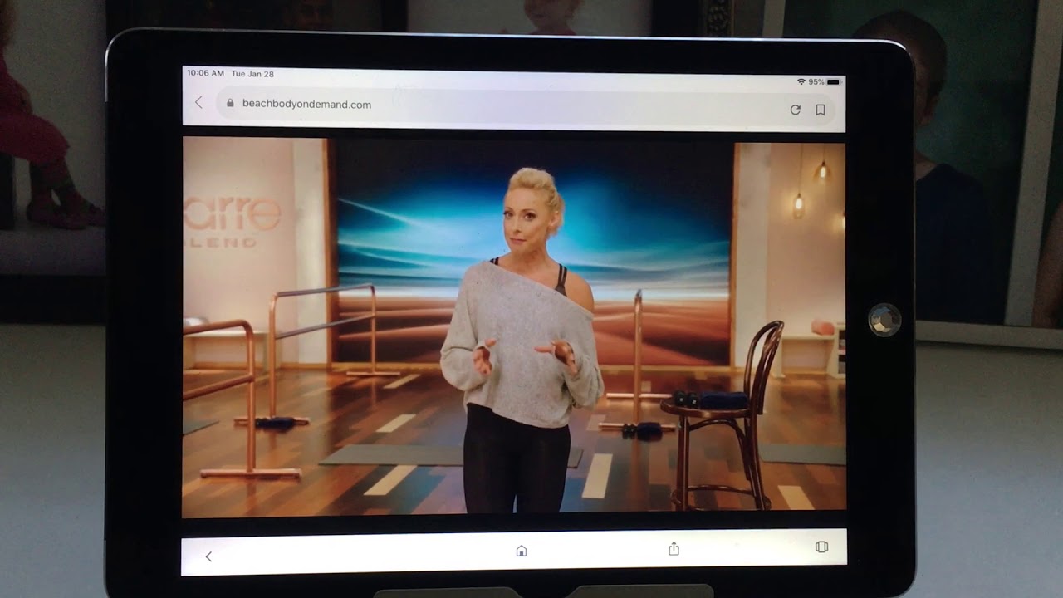Open the tabs overview icon
1063x598 pixels.
point(821,547)
